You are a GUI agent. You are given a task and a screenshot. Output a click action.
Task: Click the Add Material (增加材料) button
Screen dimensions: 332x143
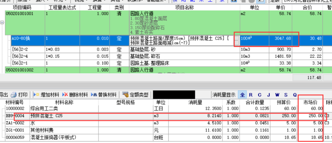tap(46, 94)
